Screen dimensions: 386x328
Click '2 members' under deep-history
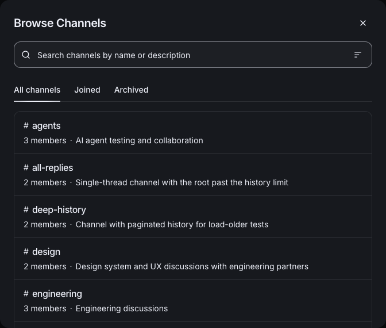tap(45, 224)
